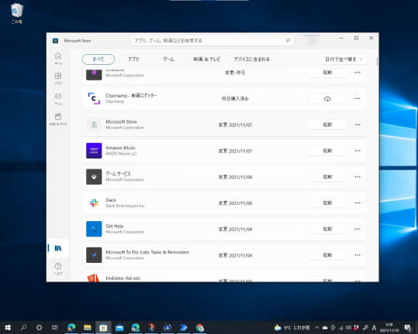This screenshot has width=418, height=334.
Task: Open the notification center icon
Action: pyautogui.click(x=408, y=327)
